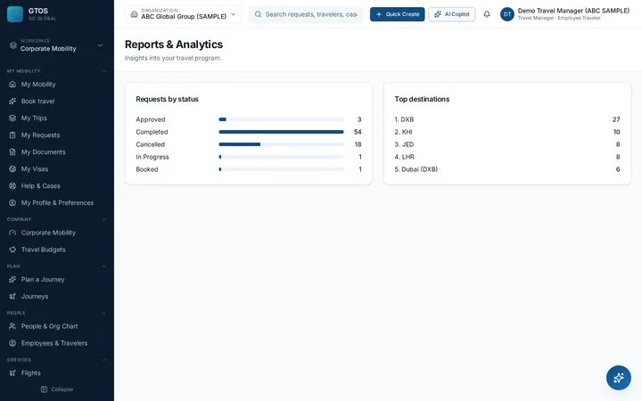Click the organization building icon

pyautogui.click(x=134, y=14)
